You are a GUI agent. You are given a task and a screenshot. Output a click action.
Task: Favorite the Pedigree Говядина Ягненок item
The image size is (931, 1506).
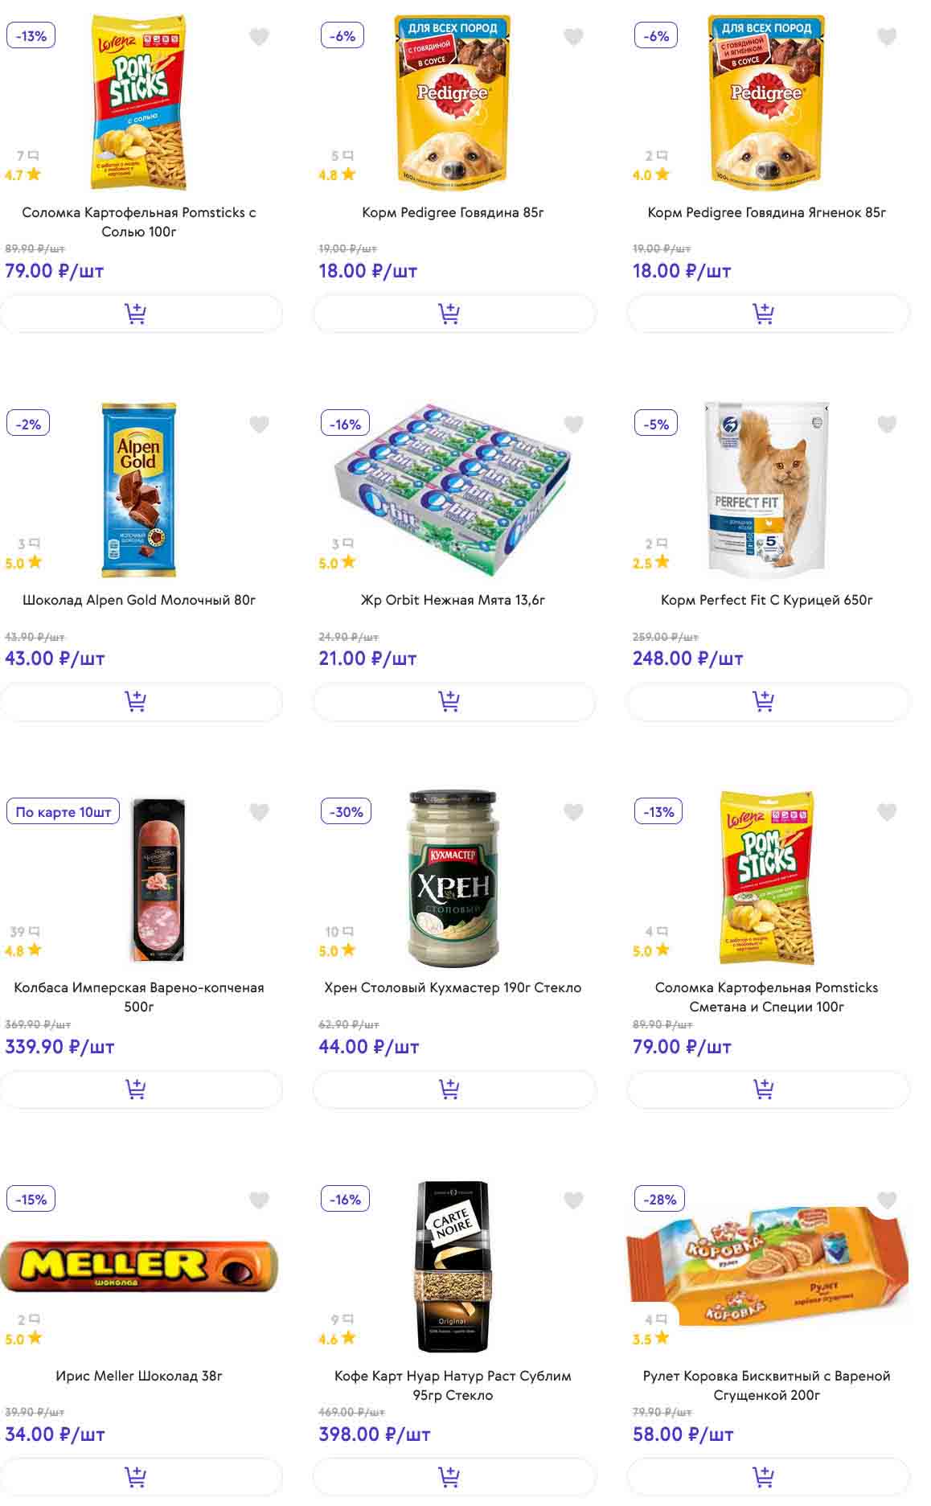(x=886, y=37)
